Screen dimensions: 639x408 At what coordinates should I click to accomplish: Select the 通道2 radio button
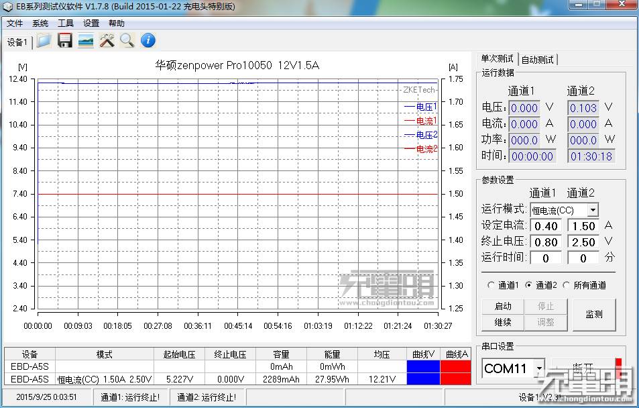528,285
